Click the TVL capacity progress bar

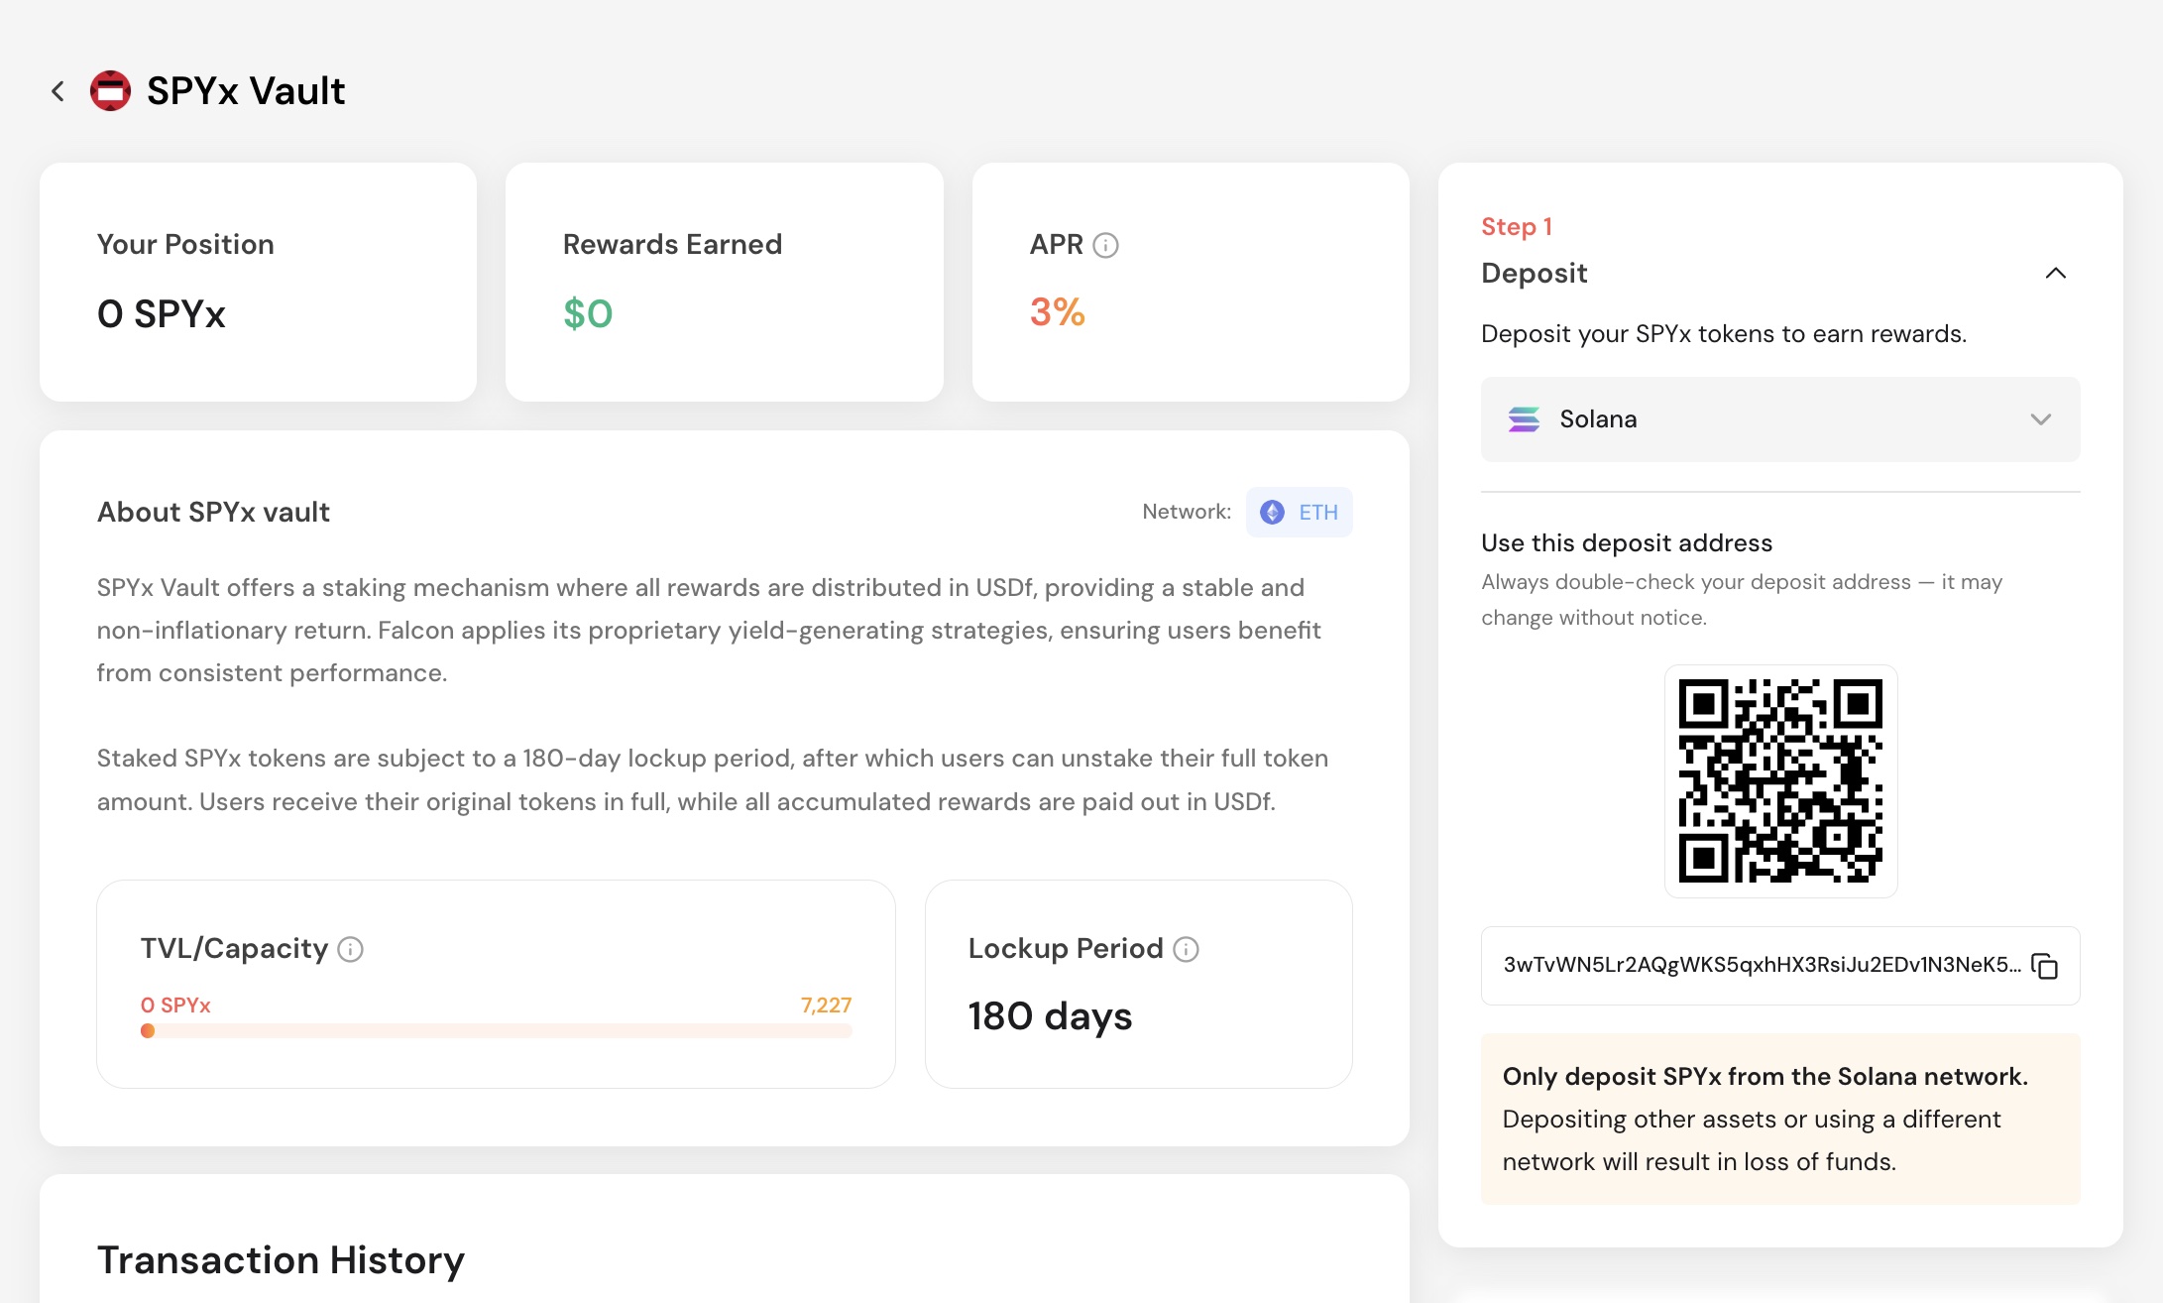pos(496,1031)
